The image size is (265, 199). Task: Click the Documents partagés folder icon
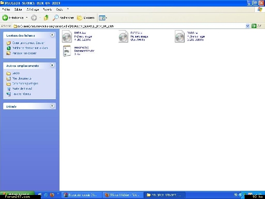[9, 84]
